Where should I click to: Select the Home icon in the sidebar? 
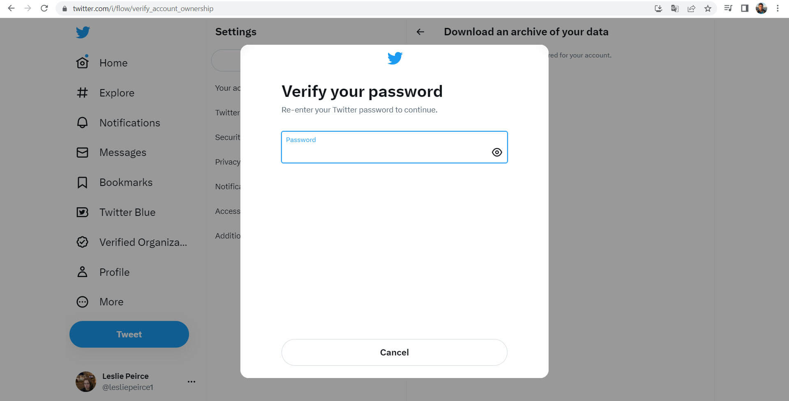tap(82, 62)
